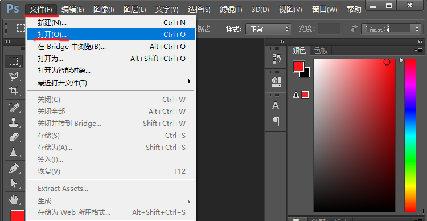
Task: Open the History panel icon
Action: [x=276, y=59]
